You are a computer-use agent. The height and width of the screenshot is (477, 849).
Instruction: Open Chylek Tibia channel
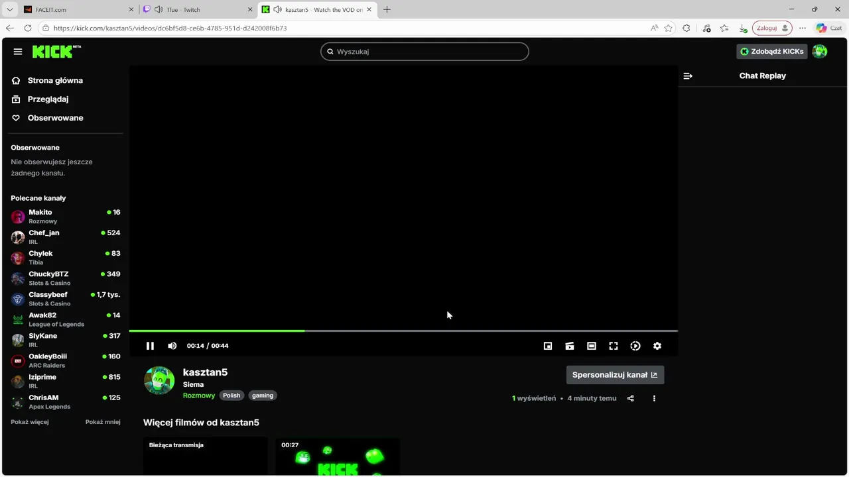(x=66, y=258)
